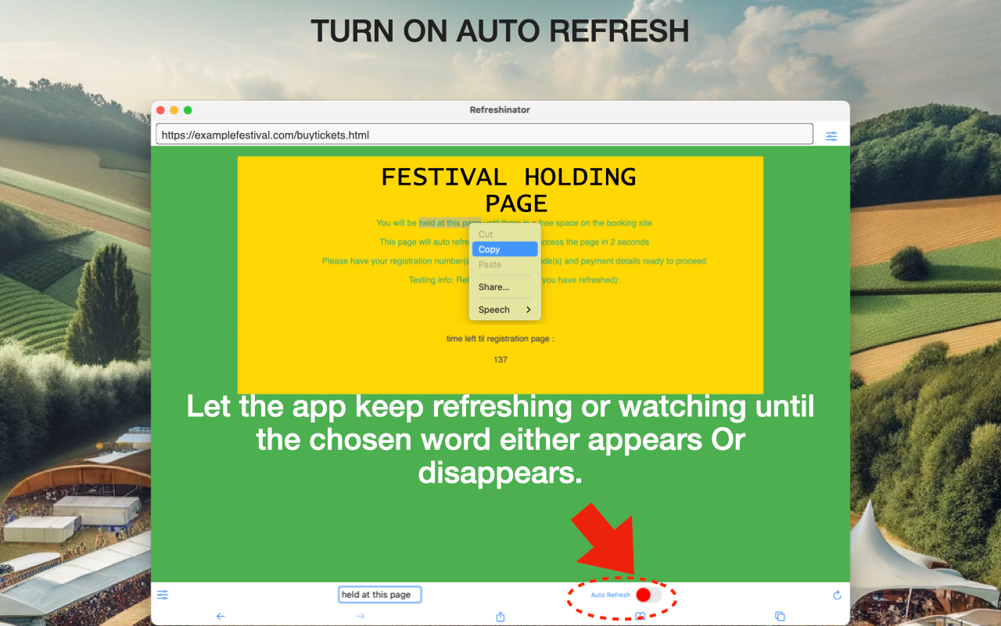Open the share sheet icon

tap(500, 616)
